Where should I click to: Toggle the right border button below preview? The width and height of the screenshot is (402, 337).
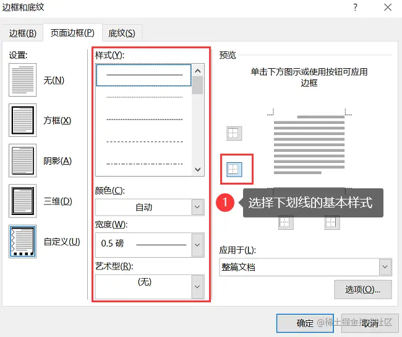tap(332, 222)
